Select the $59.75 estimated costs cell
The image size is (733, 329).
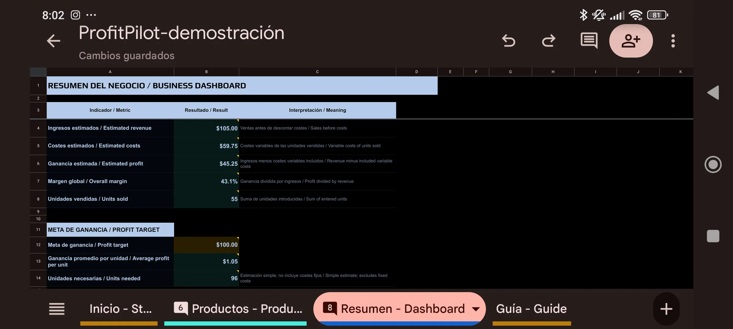pos(206,146)
